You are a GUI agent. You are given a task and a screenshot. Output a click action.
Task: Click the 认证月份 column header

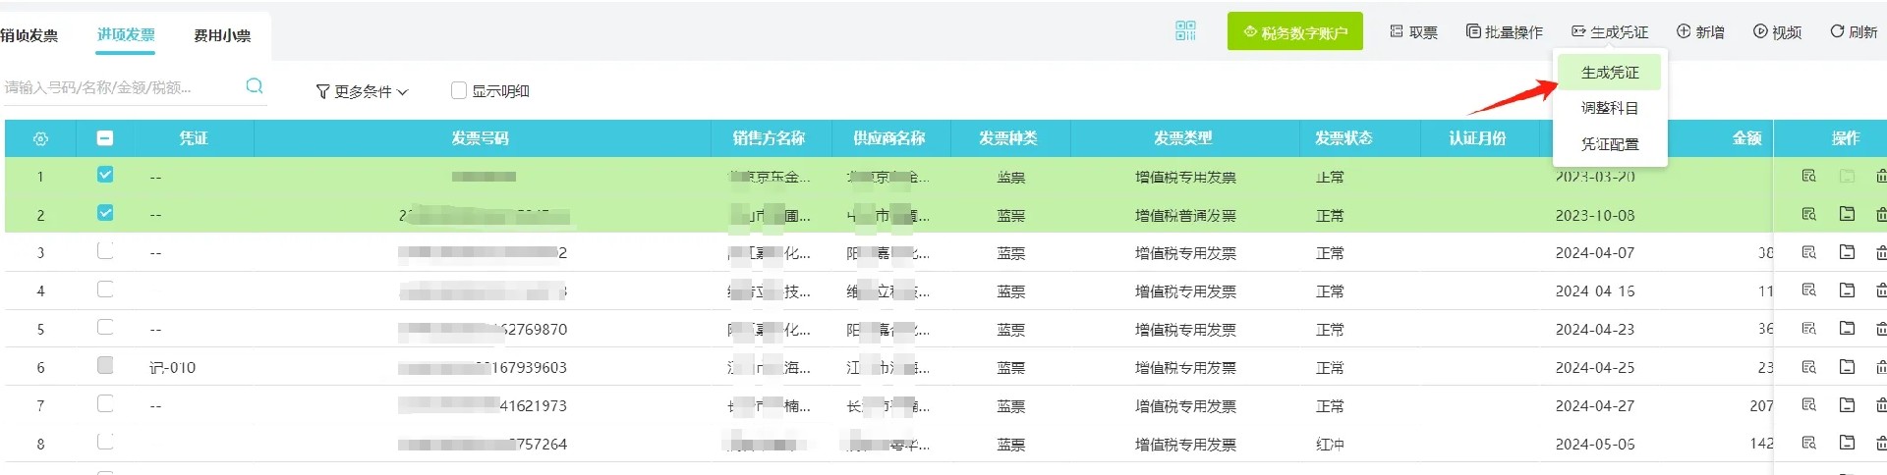pyautogui.click(x=1478, y=138)
